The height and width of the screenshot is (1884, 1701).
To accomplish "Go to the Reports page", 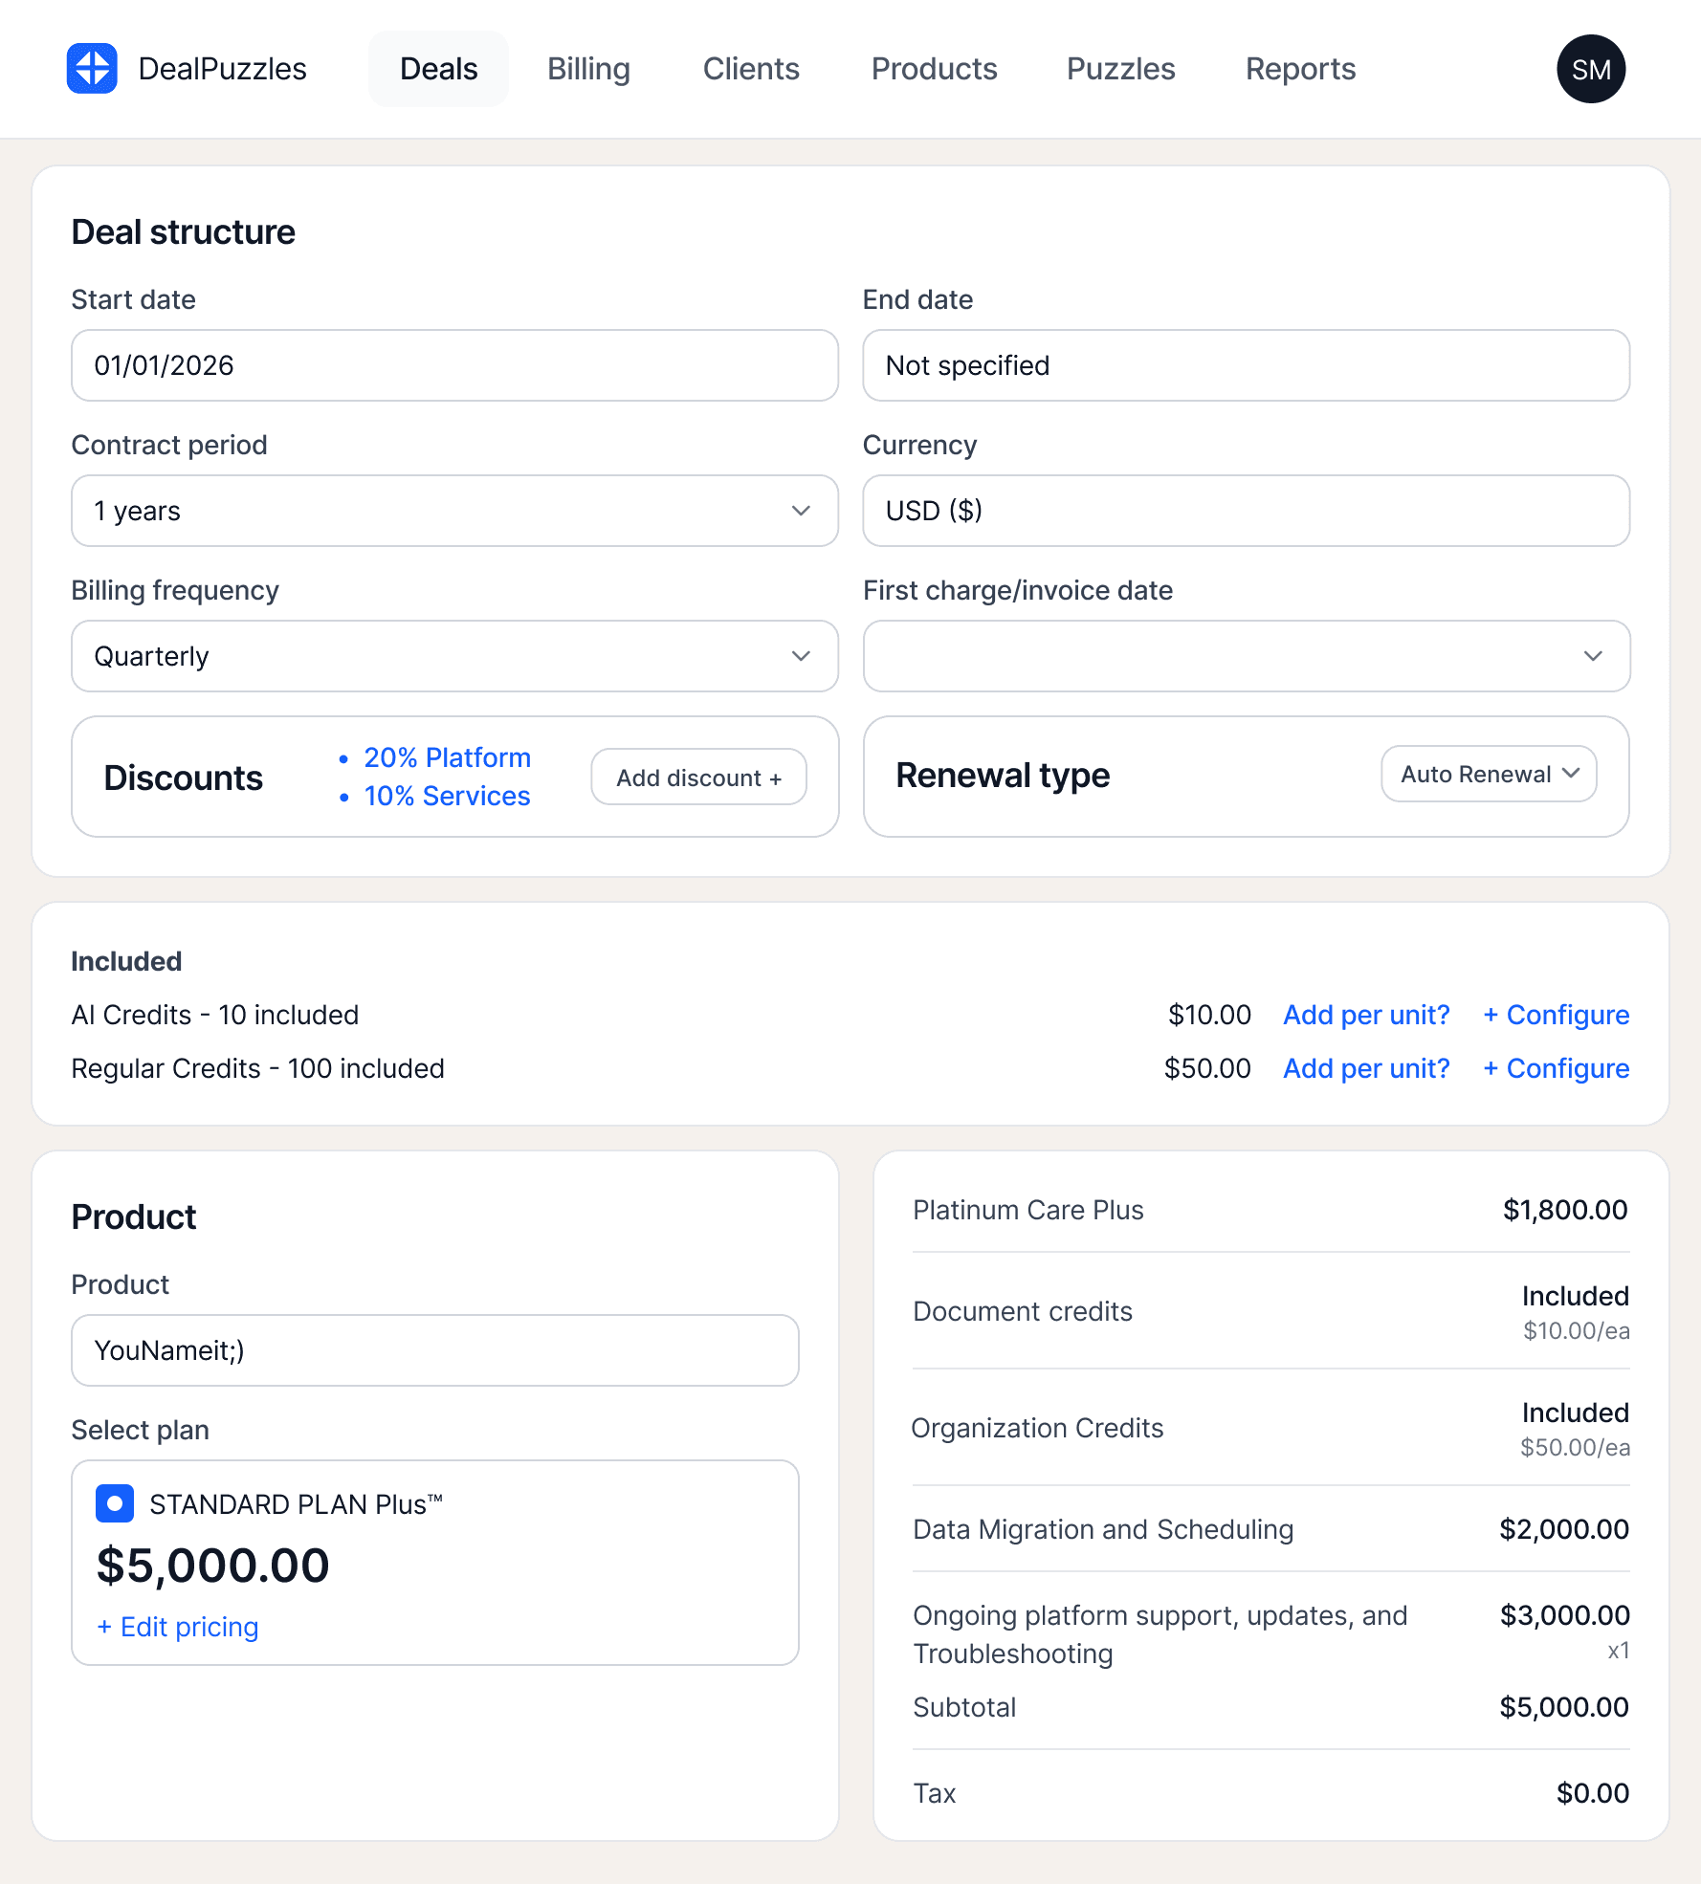I will tap(1299, 68).
